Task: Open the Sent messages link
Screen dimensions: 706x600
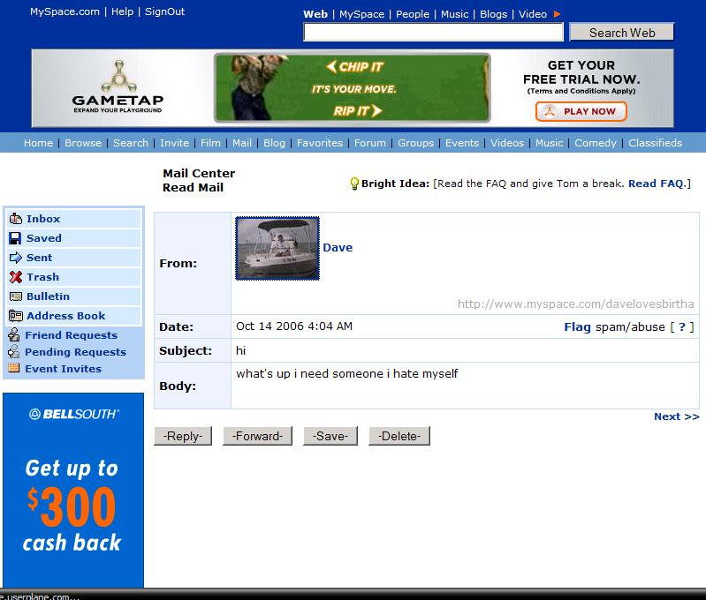Action: (39, 258)
